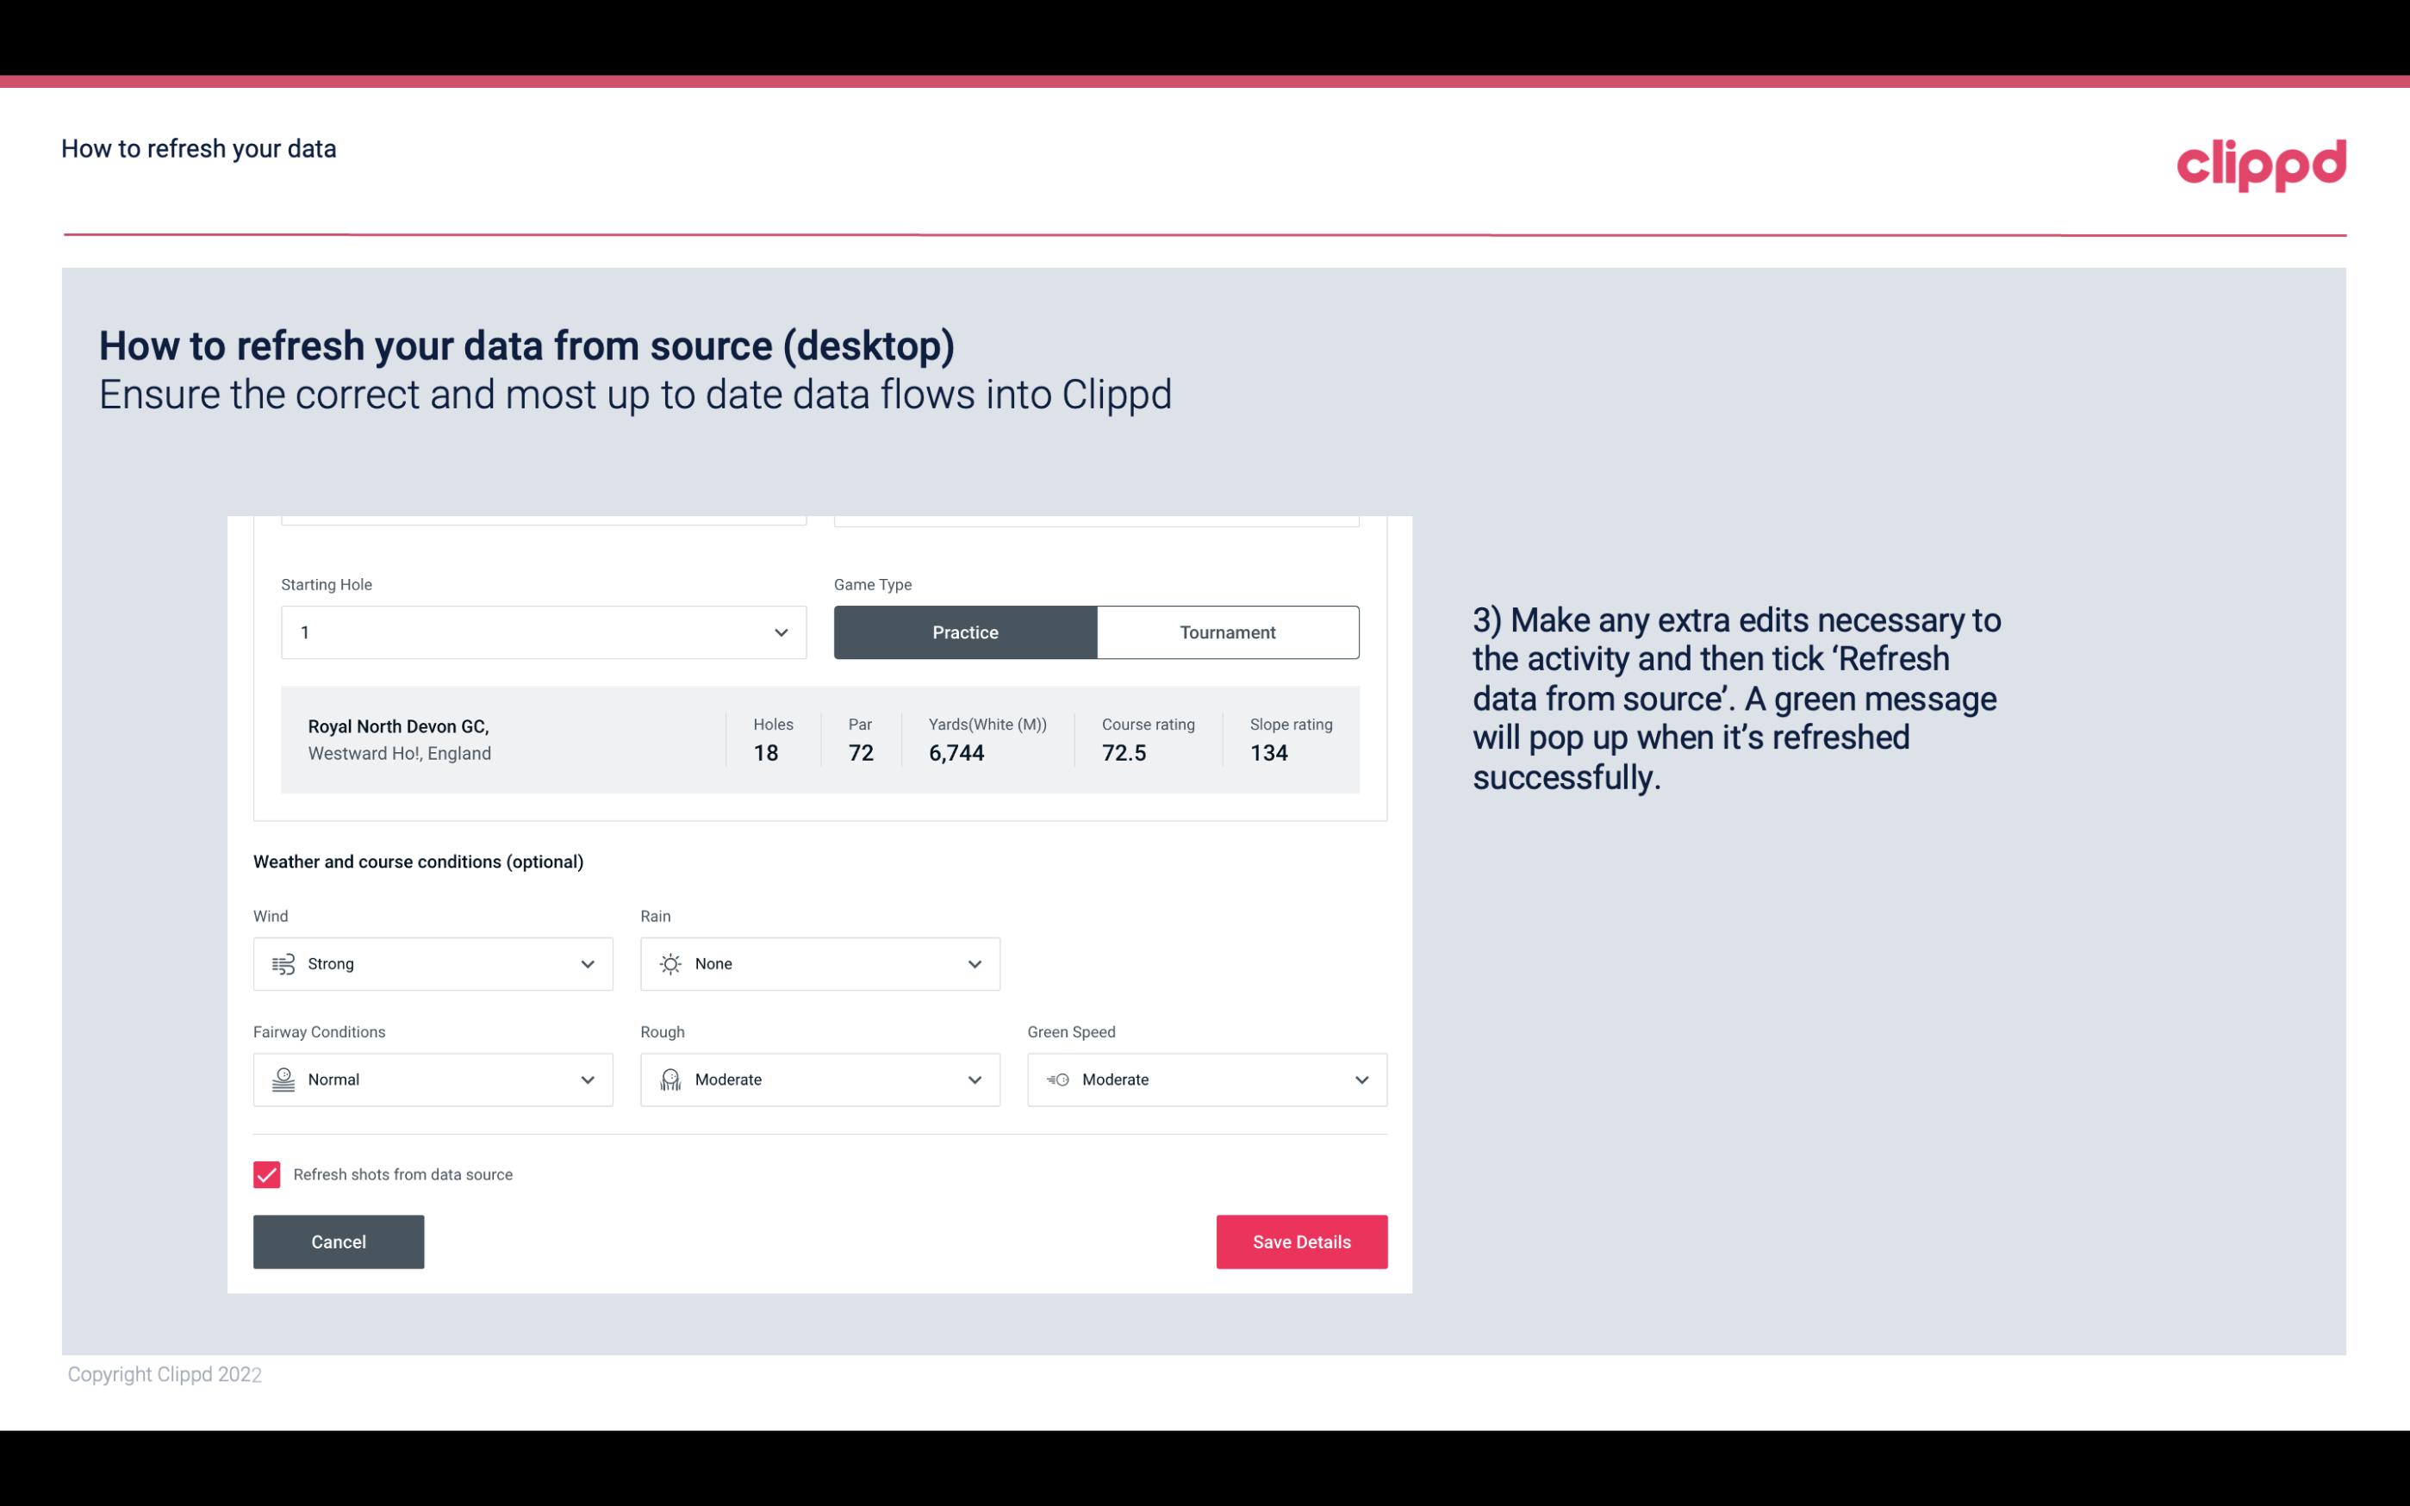The width and height of the screenshot is (2410, 1506).
Task: Toggle Tournament game type selection
Action: [1227, 632]
